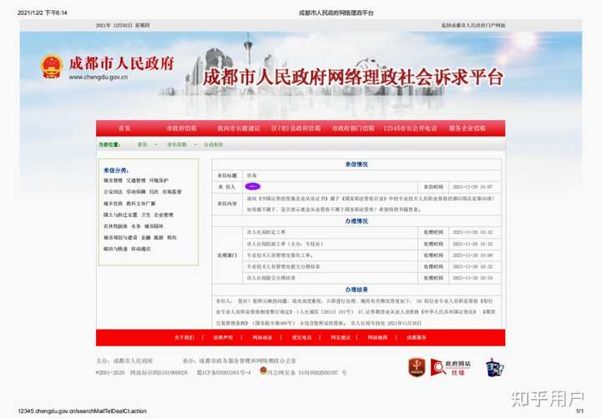Screen dimensions: 601x419
Task: Click the searchMailTelDealCt.action URL in page footer
Action: (83, 411)
